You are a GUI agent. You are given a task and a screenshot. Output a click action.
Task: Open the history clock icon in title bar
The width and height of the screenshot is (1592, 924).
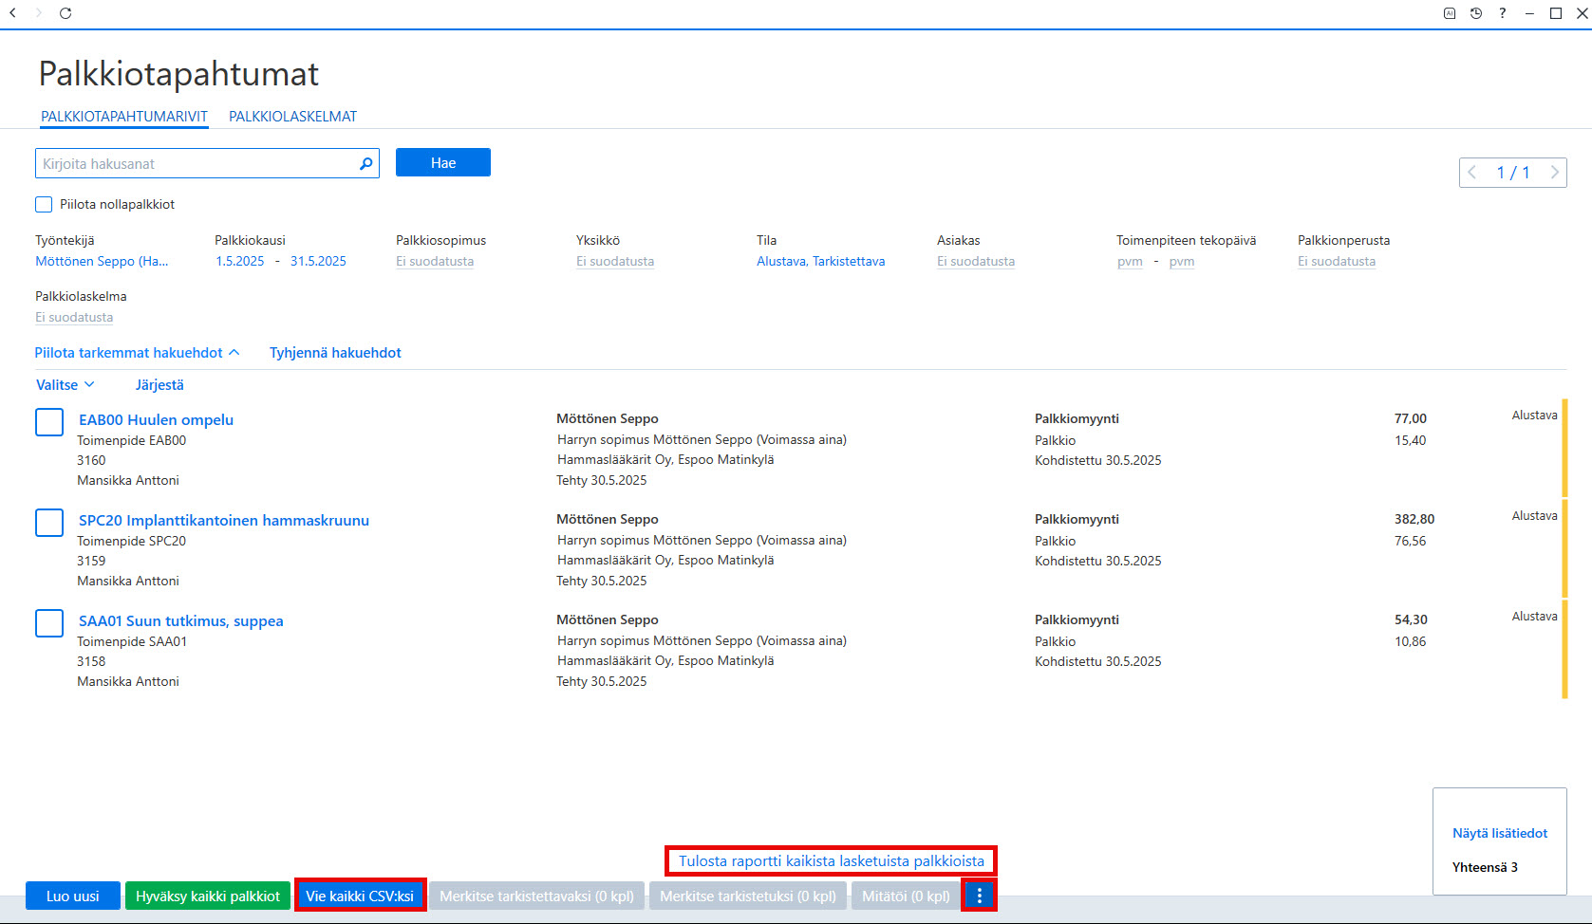[1476, 13]
